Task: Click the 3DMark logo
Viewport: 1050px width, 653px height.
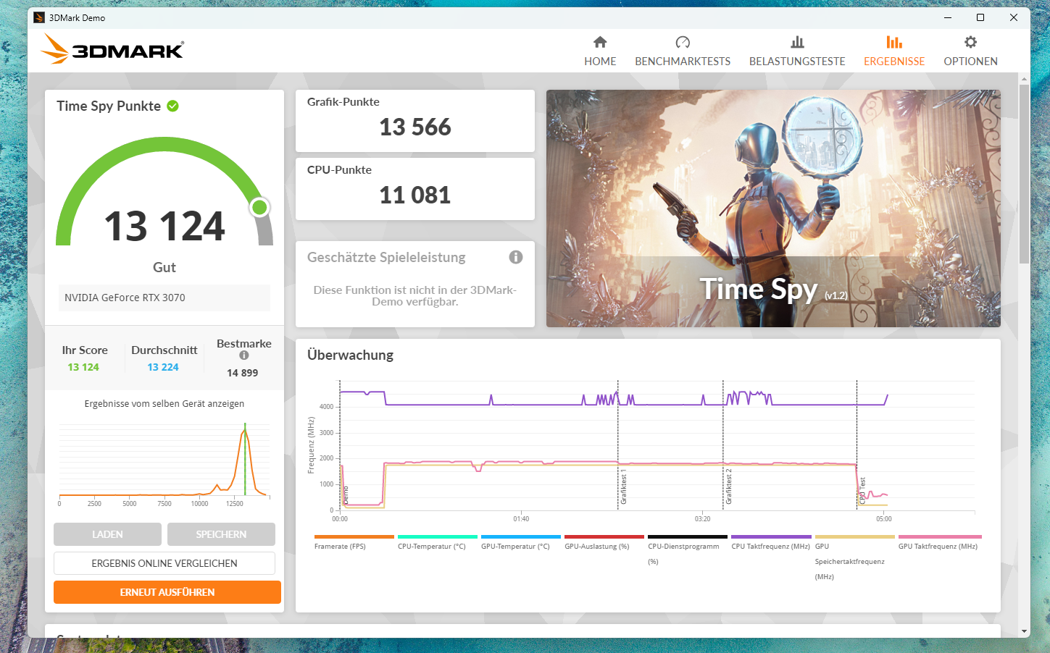Action: pyautogui.click(x=112, y=49)
